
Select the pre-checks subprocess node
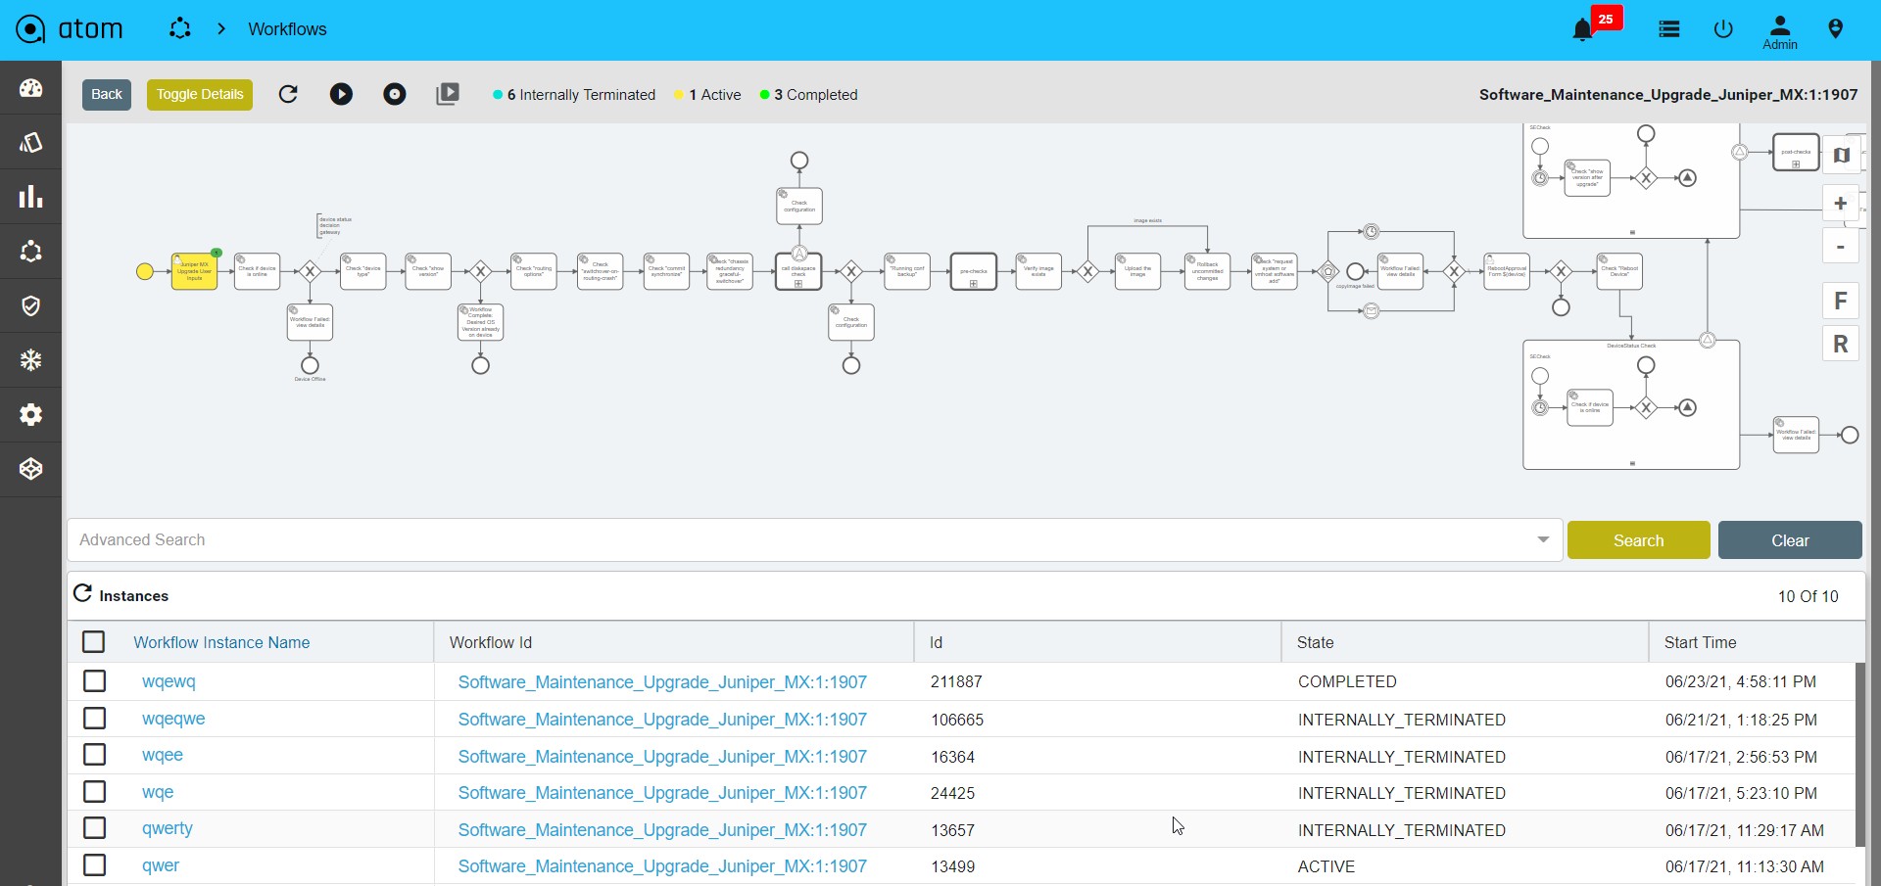coord(974,271)
